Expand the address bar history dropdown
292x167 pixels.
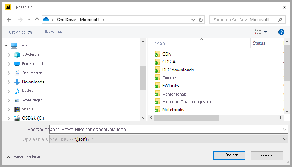193,20
